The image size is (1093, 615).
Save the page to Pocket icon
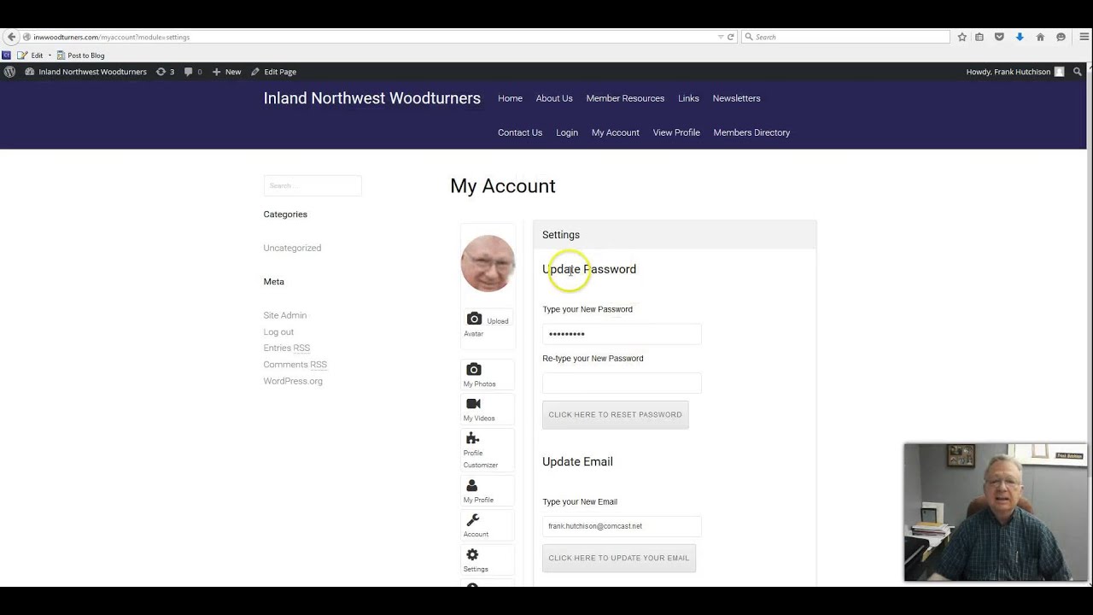pos(999,37)
